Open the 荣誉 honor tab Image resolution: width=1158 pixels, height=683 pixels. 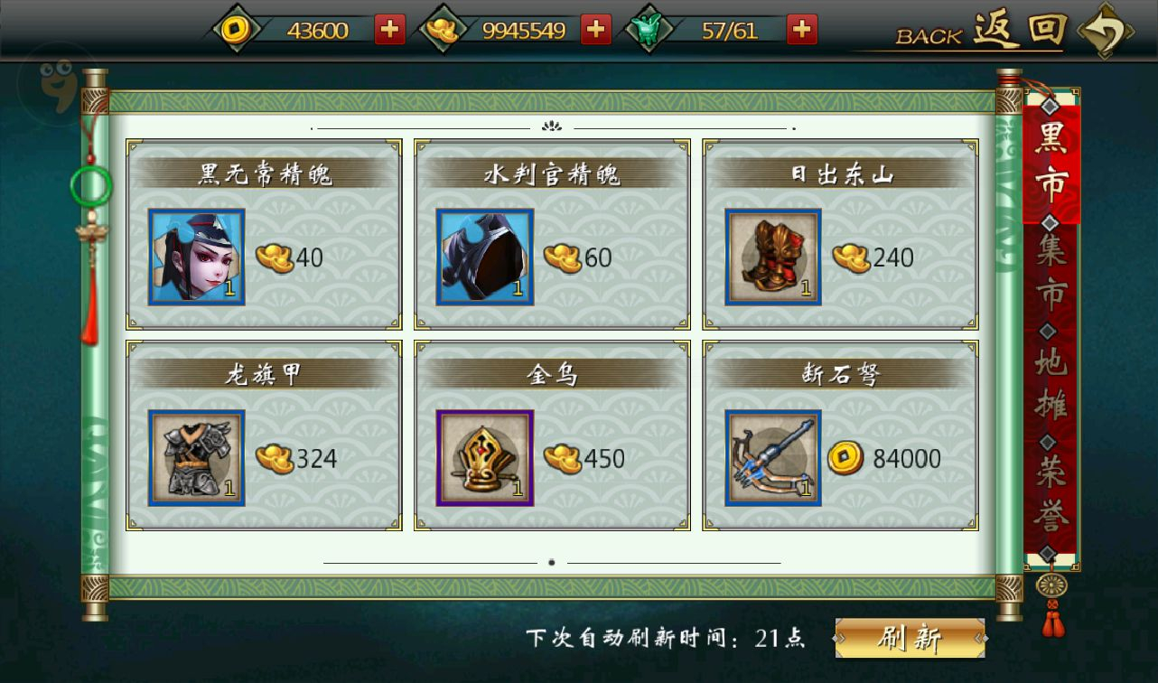(1051, 494)
